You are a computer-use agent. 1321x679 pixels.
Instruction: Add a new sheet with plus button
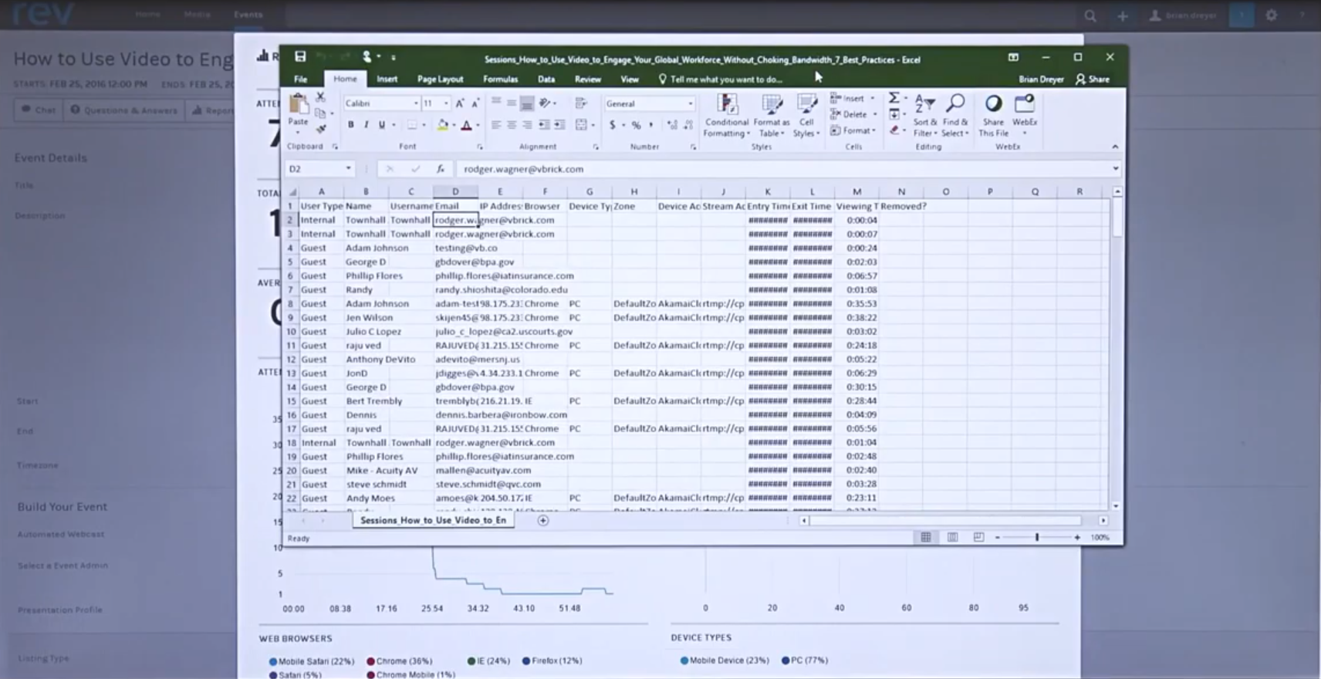543,520
